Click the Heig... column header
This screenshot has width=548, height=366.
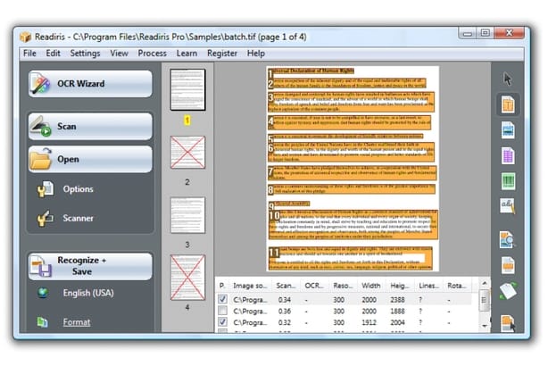point(400,286)
